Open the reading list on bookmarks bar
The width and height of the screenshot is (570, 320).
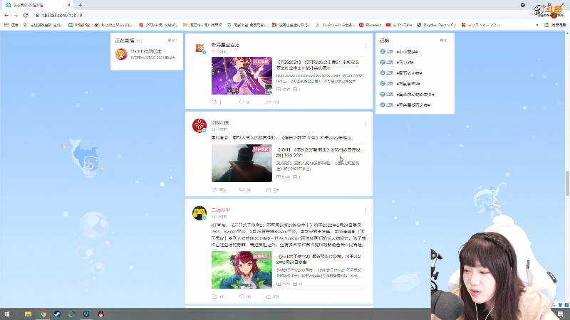pyautogui.click(x=556, y=25)
